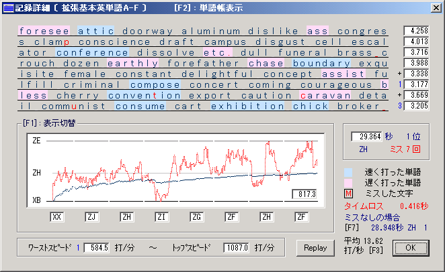
Task: Click the ZF box right of ZG box
Action: [231, 217]
